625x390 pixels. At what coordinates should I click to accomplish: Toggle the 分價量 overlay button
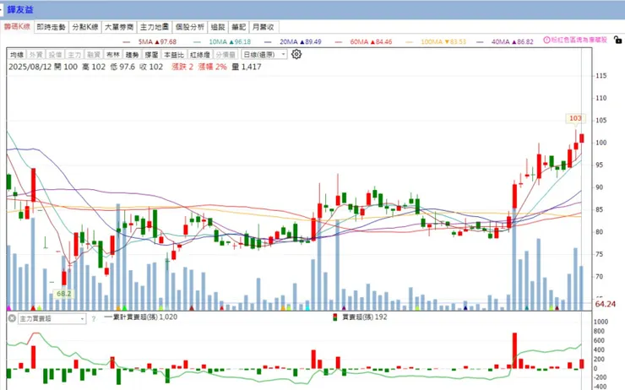[226, 55]
